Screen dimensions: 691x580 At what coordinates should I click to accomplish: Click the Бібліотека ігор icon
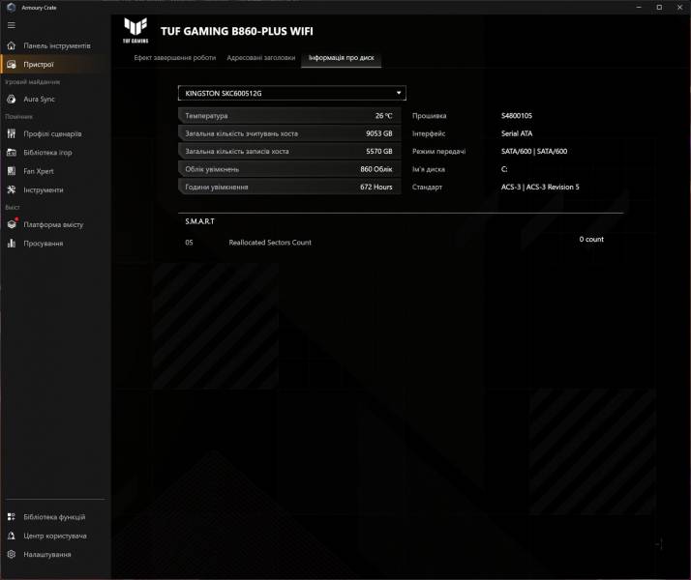(12, 153)
